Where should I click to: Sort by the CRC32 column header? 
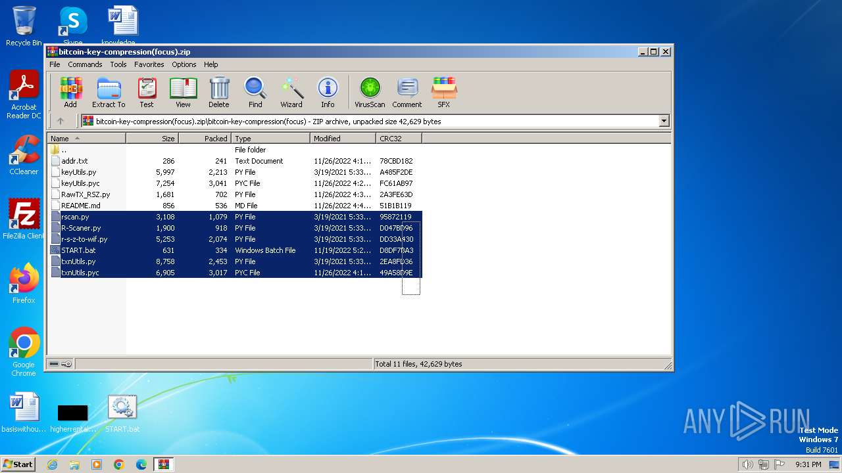(399, 139)
